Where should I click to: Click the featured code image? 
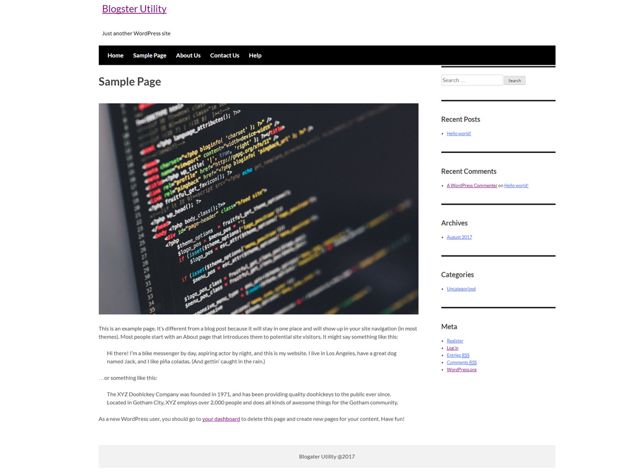[x=258, y=208]
